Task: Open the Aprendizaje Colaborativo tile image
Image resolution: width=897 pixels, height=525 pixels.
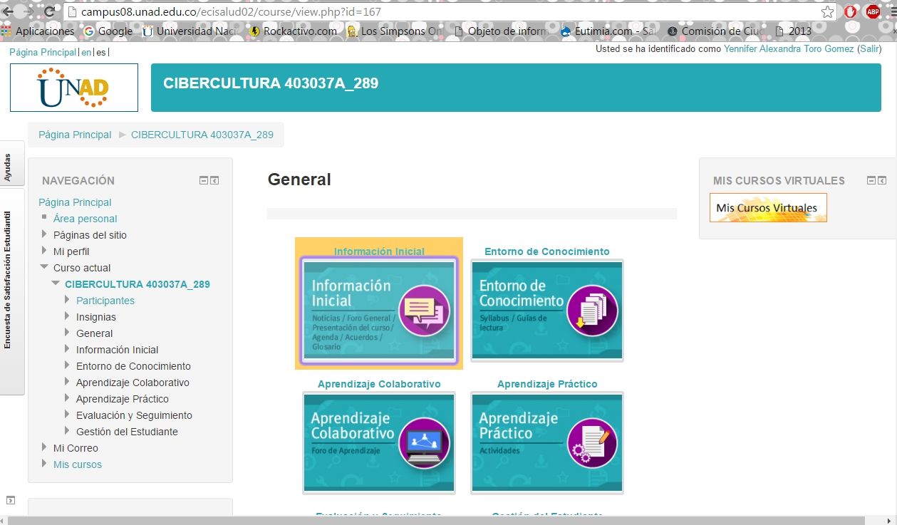Action: 379,442
